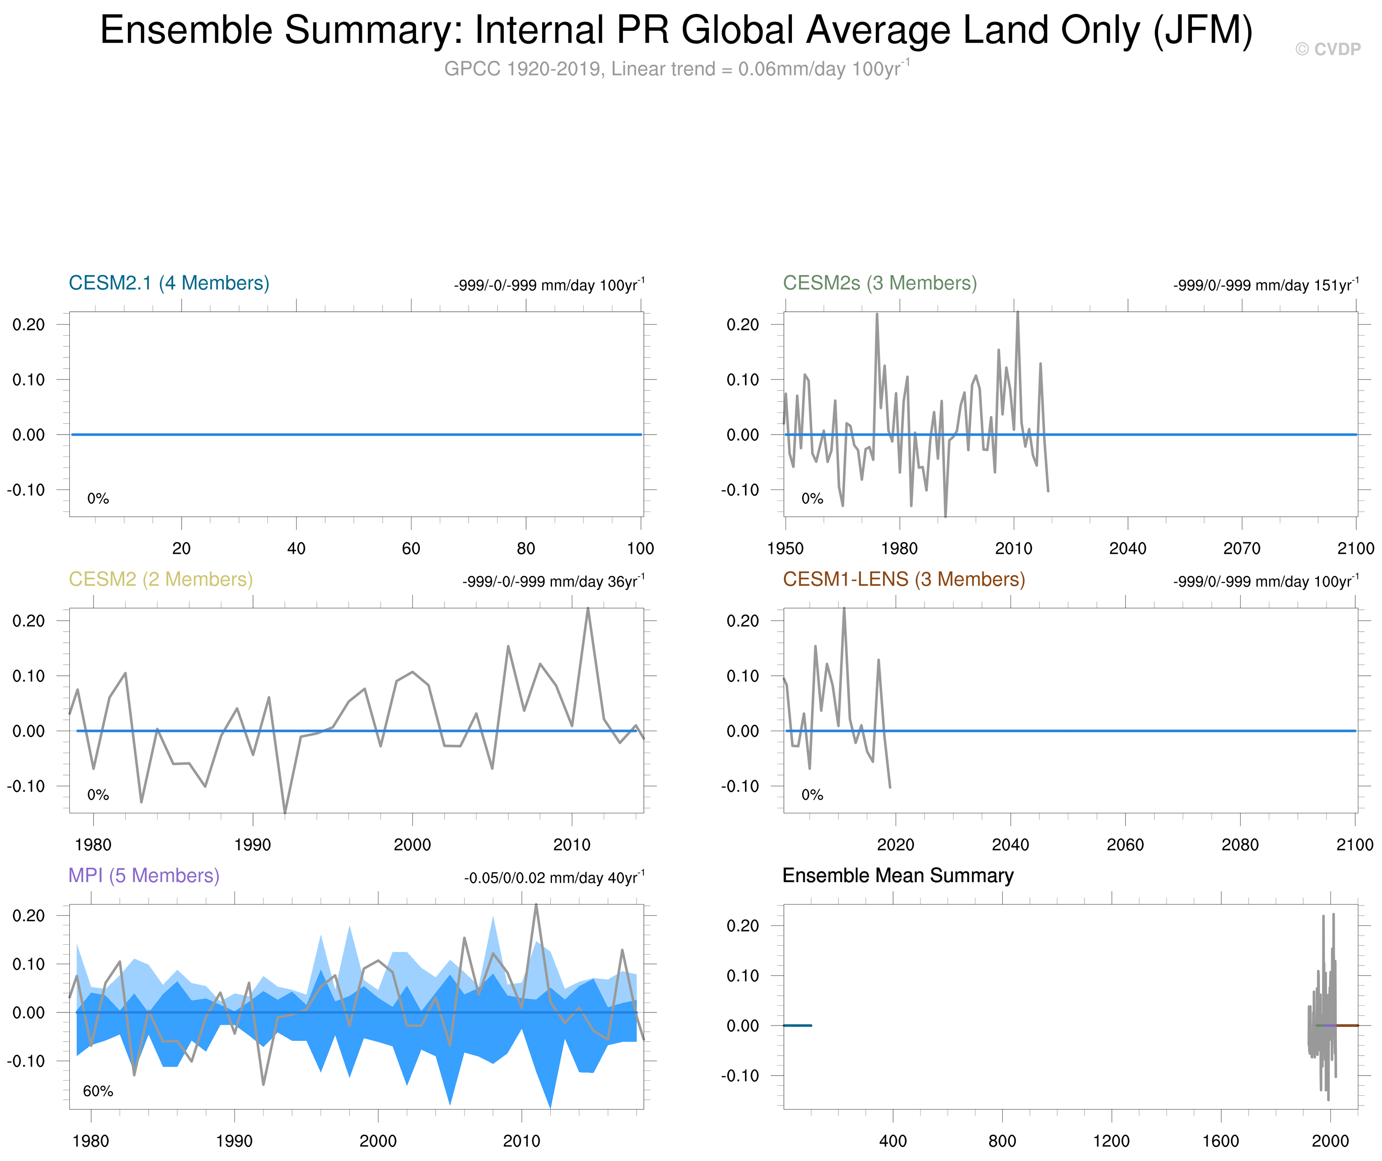Viewport: 1382px width, 1161px height.
Task: Click the CVDP copyright watermark
Action: [1327, 50]
